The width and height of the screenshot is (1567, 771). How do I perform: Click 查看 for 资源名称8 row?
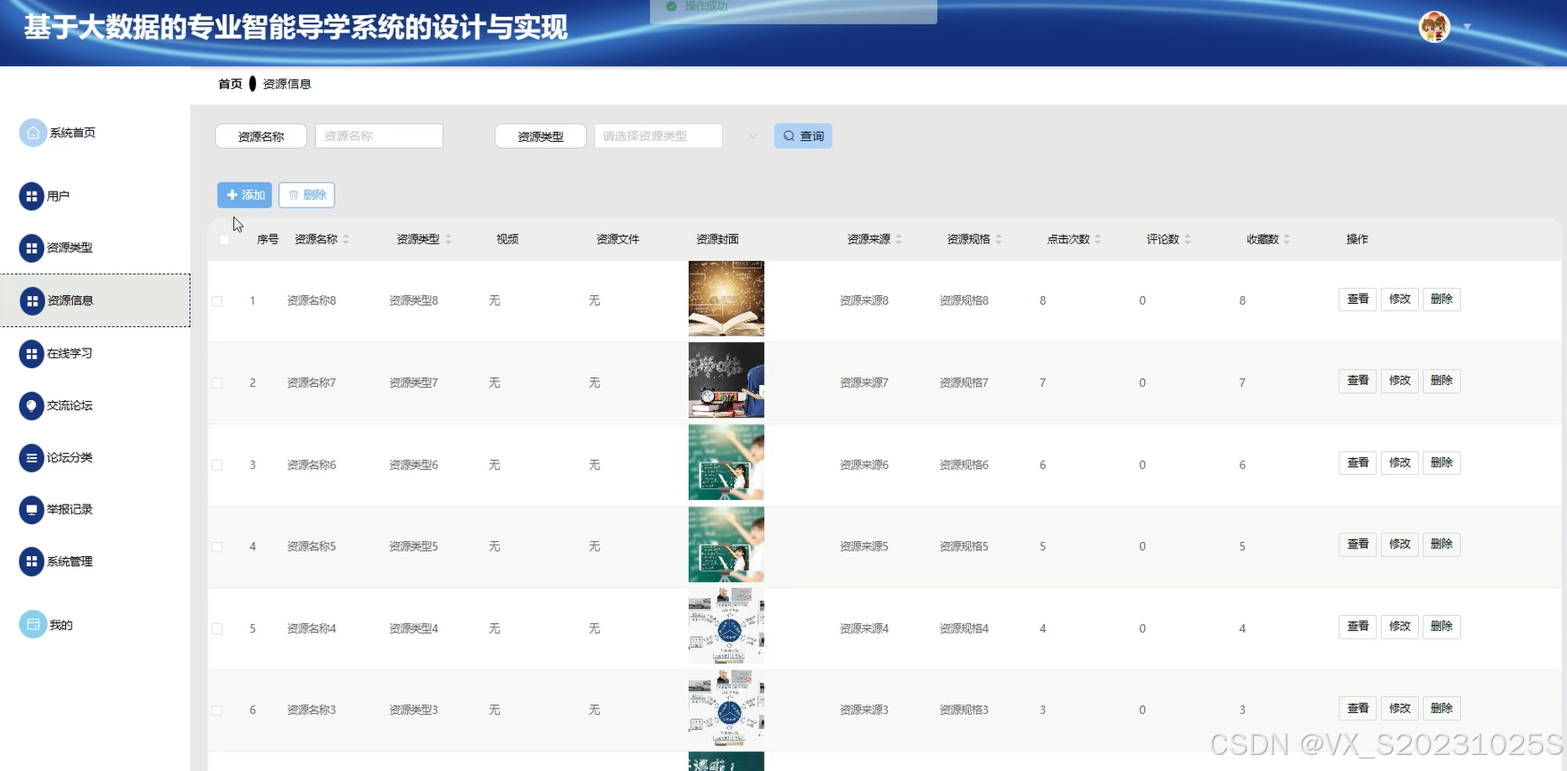click(x=1358, y=299)
